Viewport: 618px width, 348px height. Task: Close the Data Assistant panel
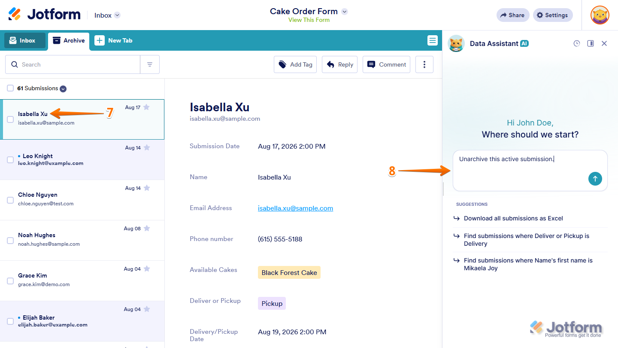click(x=604, y=43)
